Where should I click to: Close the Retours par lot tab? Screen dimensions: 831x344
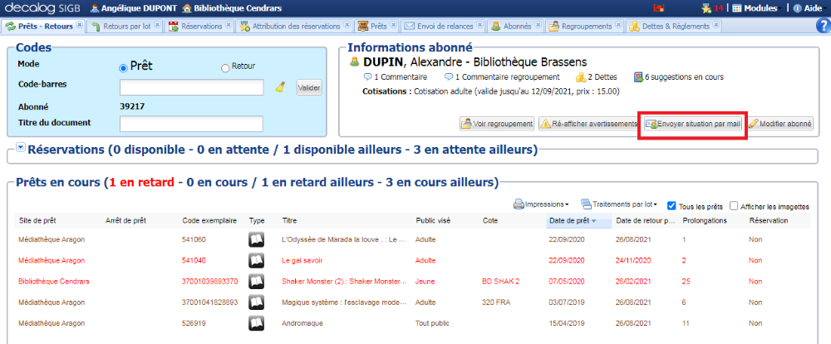(157, 24)
